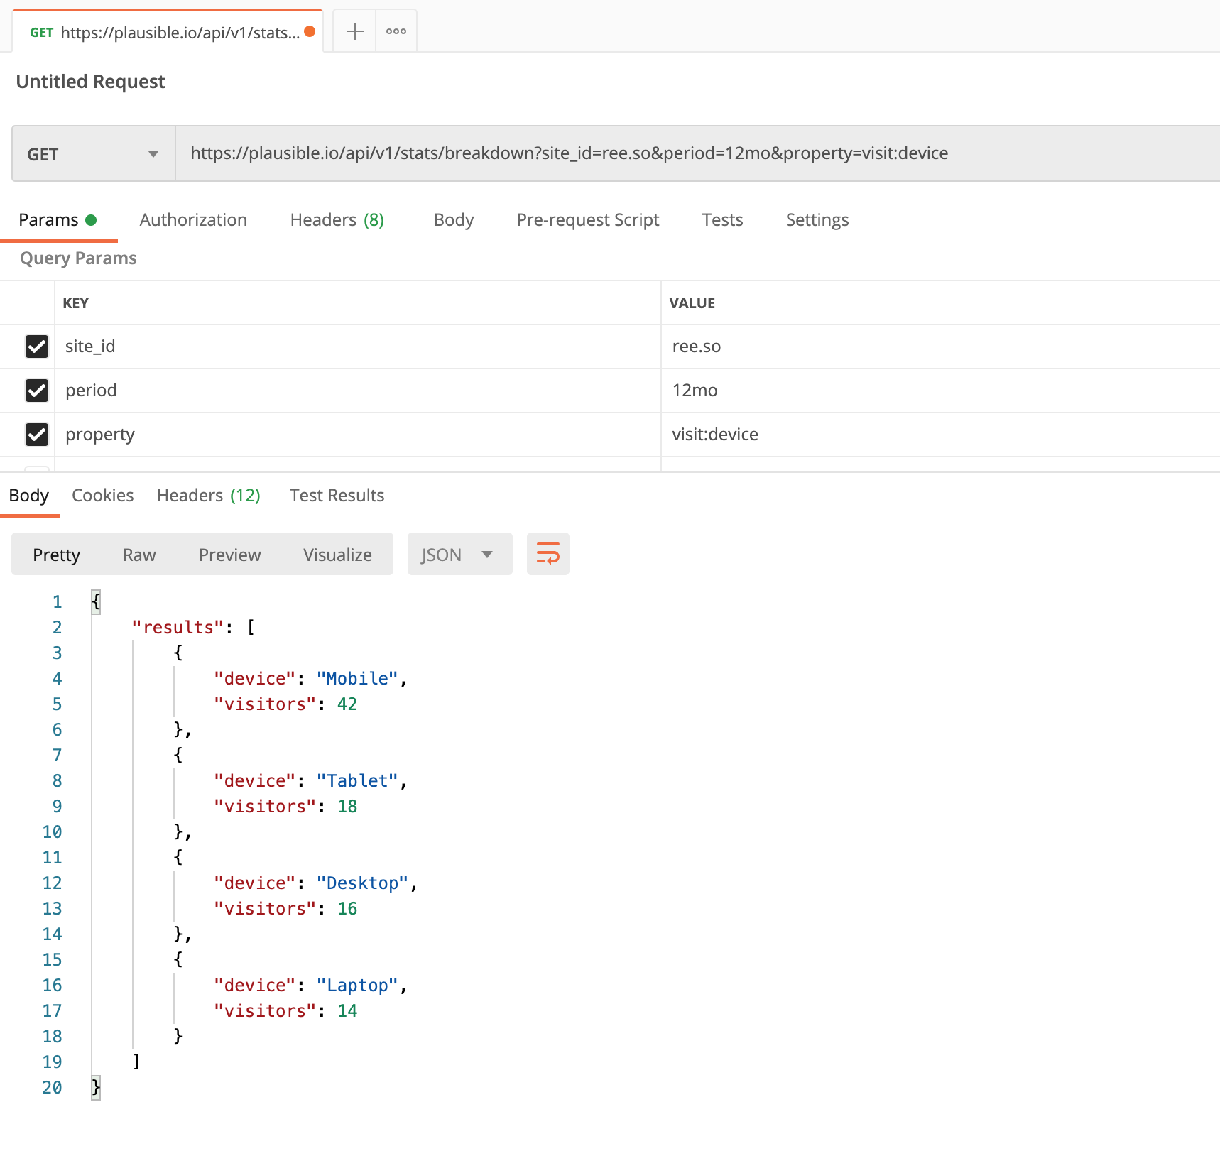Disable the period query parameter
Viewport: 1220px width, 1156px height.
37,390
